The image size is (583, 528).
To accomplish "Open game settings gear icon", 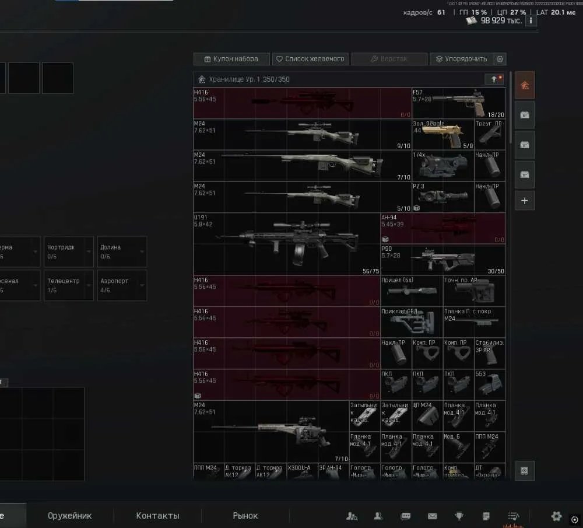I will pos(556,516).
